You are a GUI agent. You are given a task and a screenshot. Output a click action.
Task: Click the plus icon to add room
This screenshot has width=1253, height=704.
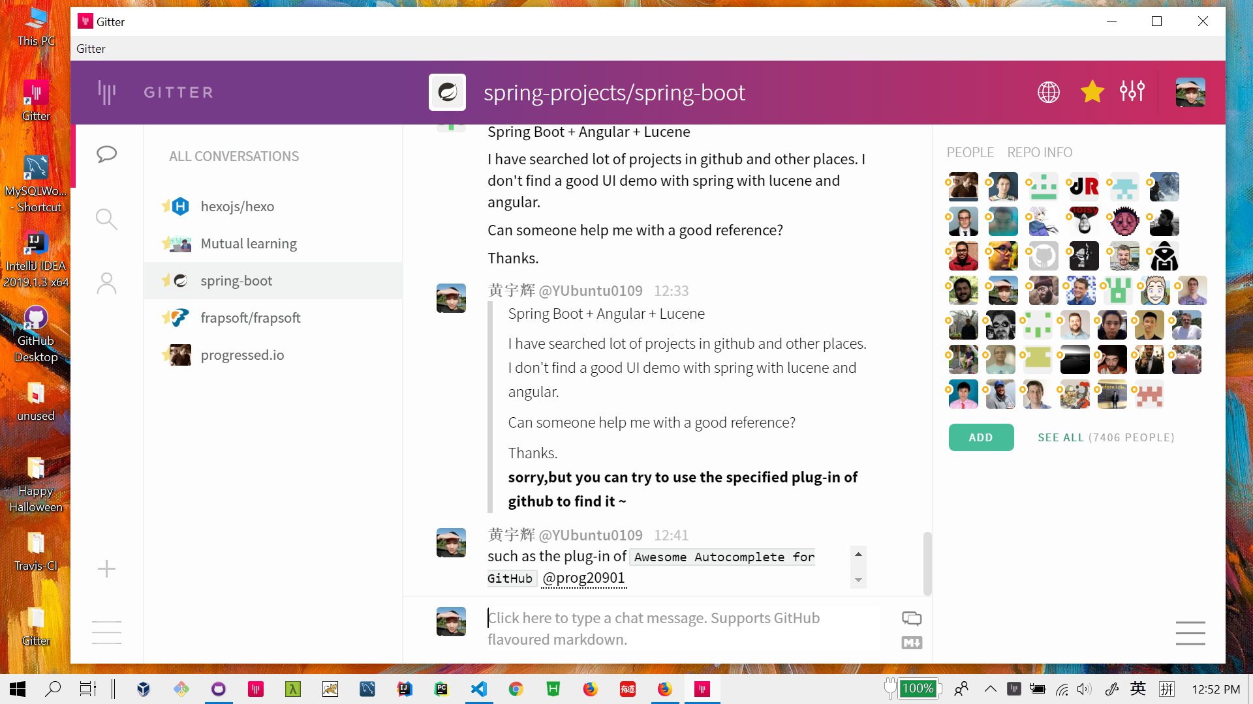coord(106,568)
